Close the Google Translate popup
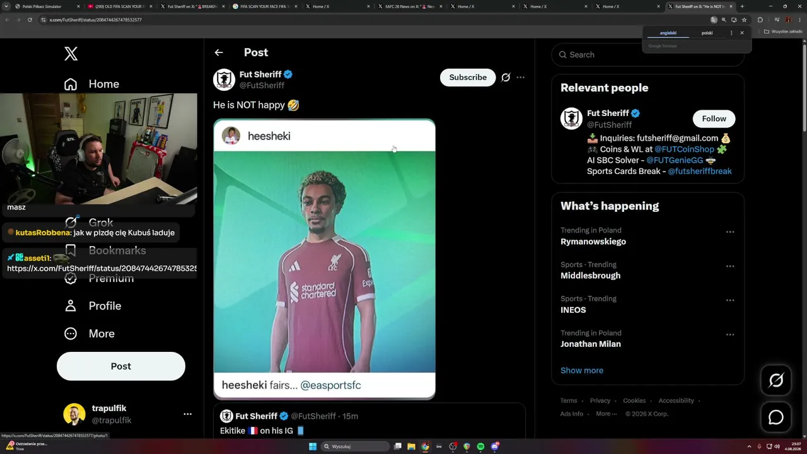807x454 pixels. [x=742, y=33]
